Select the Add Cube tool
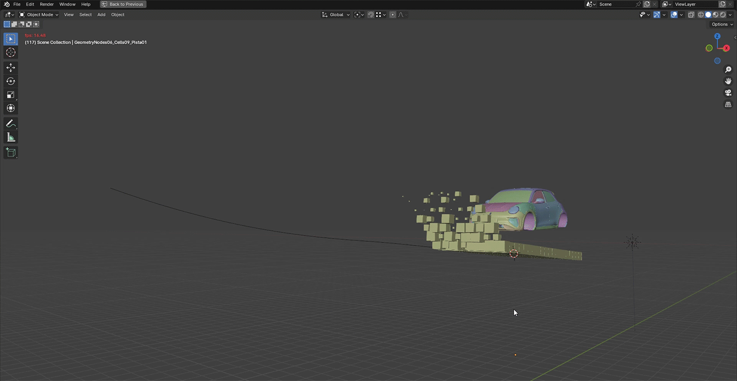737x381 pixels. (11, 153)
